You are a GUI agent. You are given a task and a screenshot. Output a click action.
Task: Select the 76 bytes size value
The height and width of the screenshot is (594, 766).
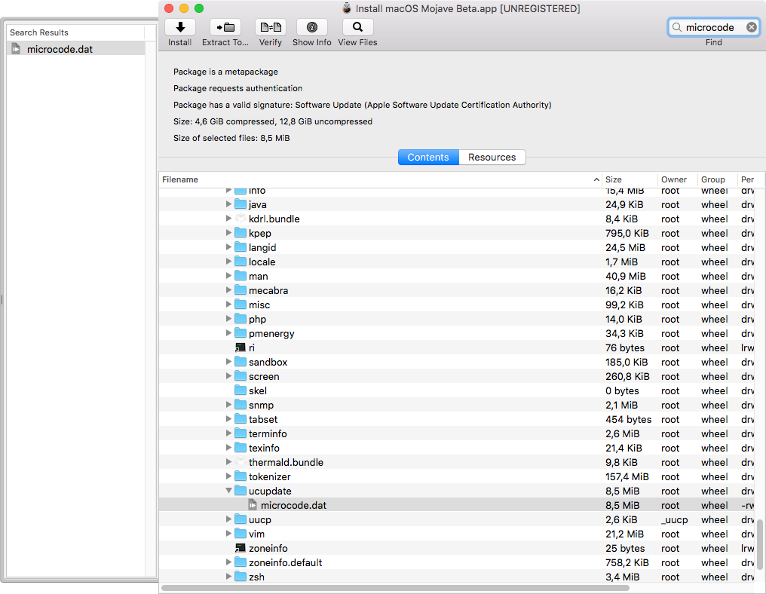[x=625, y=348]
